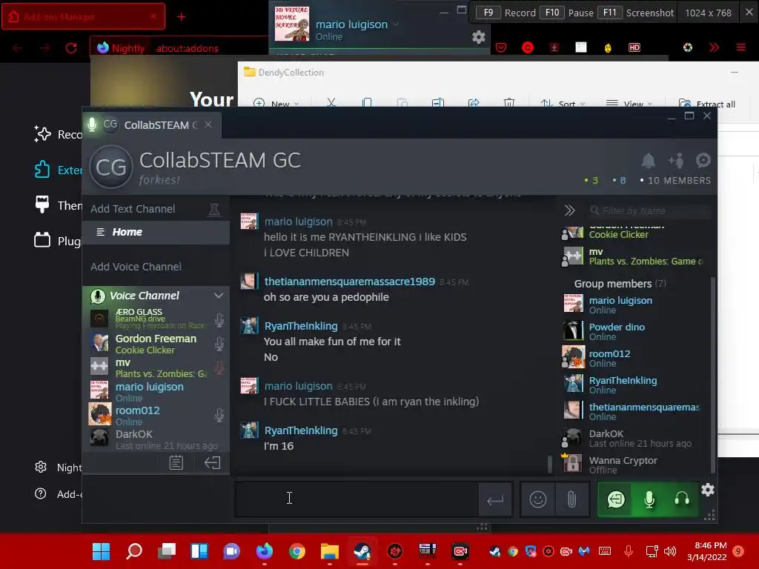Click F11 Screenshot in recorder bar
Image resolution: width=759 pixels, height=569 pixels.
(635, 13)
